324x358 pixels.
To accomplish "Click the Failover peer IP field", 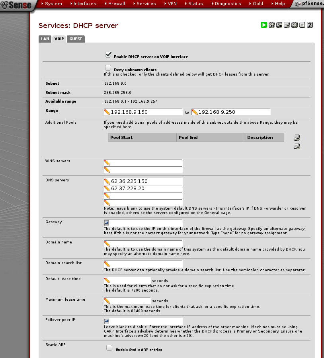I will coord(143,321).
